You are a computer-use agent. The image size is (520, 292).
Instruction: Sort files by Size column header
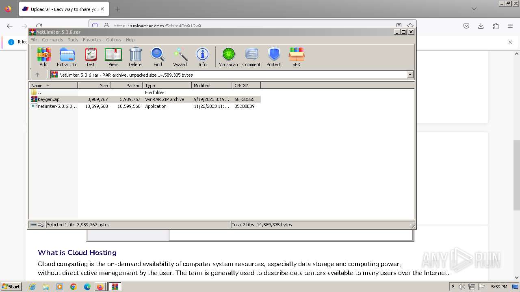tap(94, 85)
